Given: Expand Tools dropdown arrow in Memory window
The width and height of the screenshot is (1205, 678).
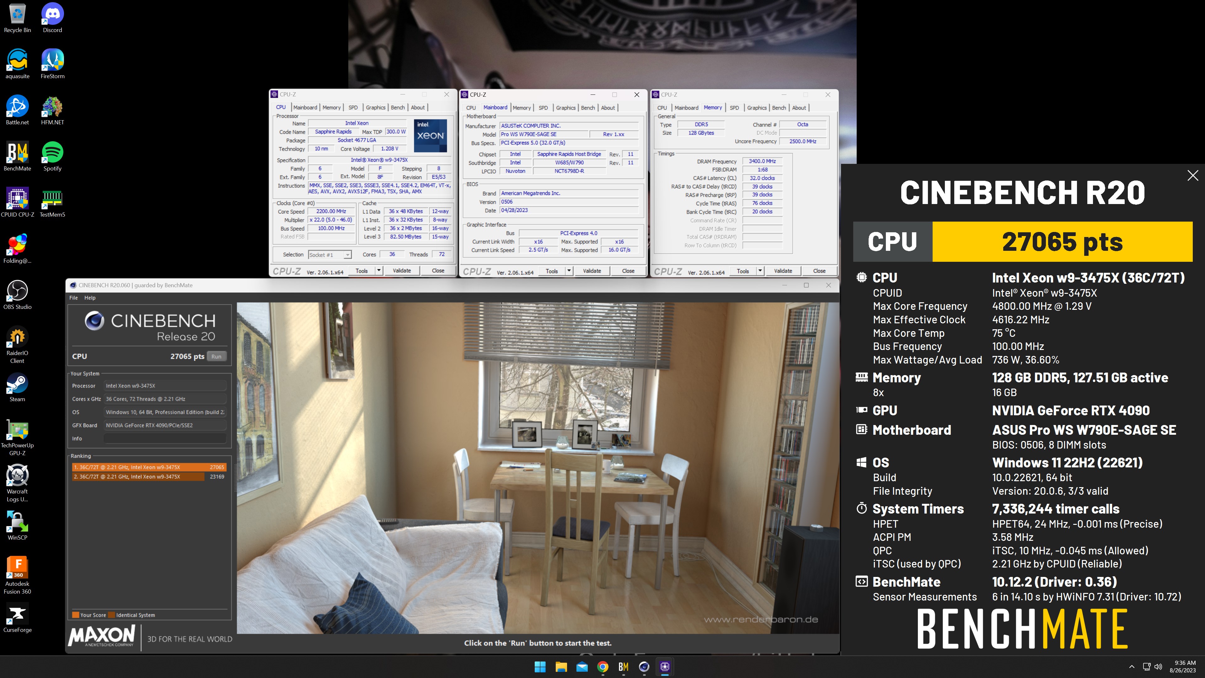Looking at the screenshot, I should [760, 271].
